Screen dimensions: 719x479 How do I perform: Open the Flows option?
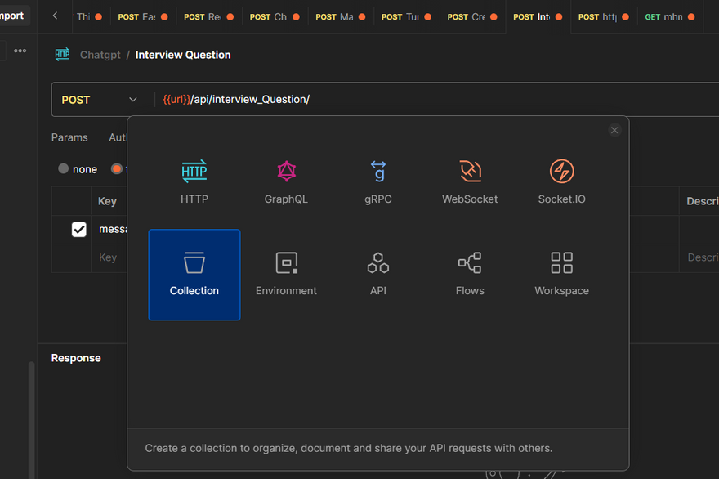click(x=470, y=275)
